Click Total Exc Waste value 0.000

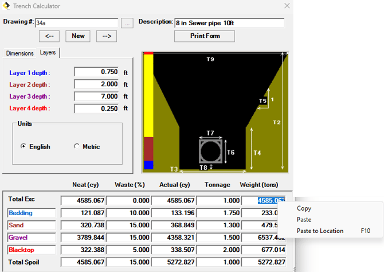tap(128, 200)
